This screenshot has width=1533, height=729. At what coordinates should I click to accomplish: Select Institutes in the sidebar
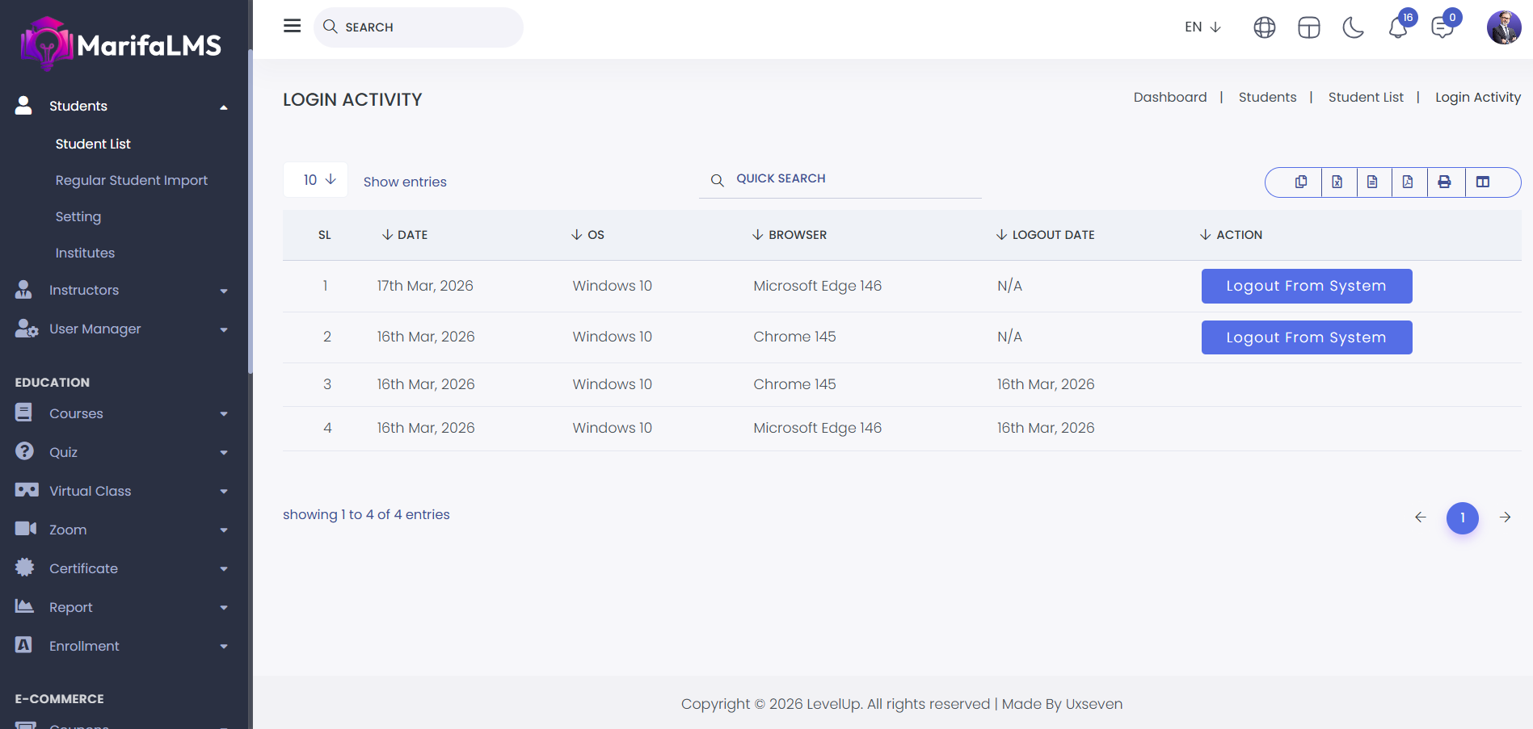85,253
